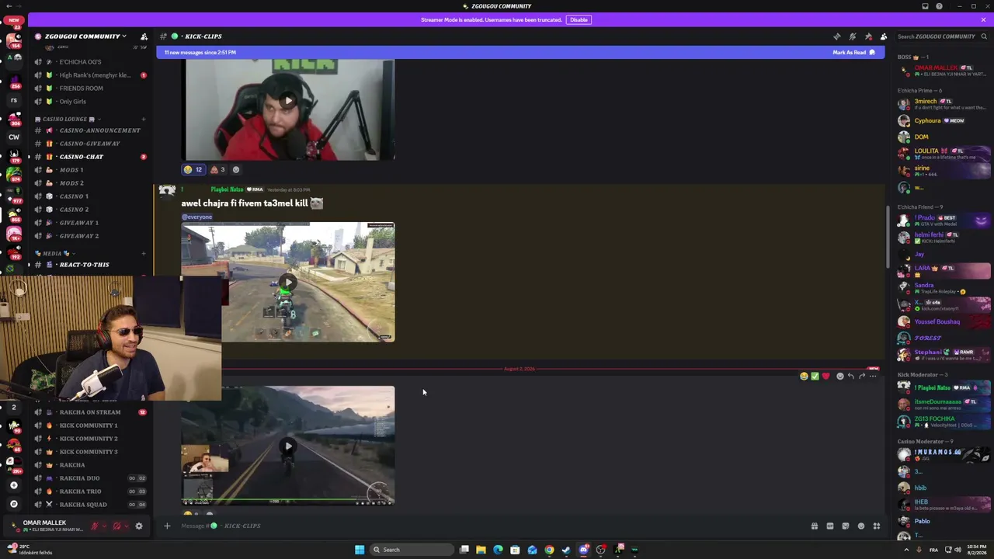Open the volume control in system tray
The image size is (994, 559).
pyautogui.click(x=958, y=550)
